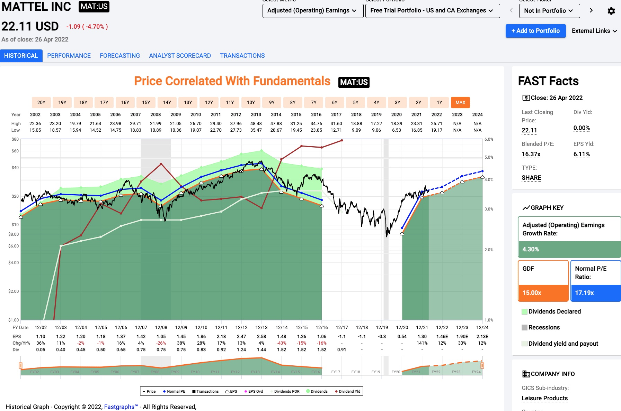Toggle EPS series in chart legend
Image resolution: width=621 pixels, height=411 pixels.
pyautogui.click(x=231, y=391)
